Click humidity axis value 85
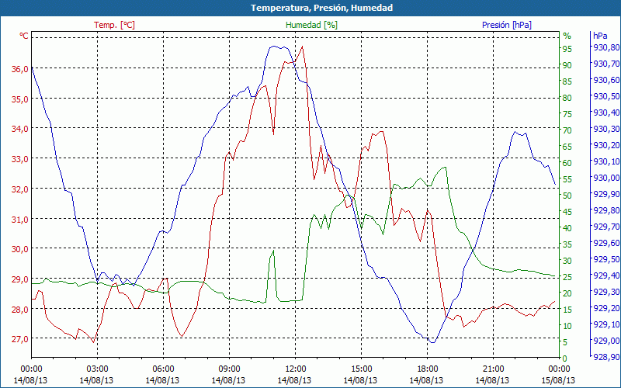The image size is (621, 388). [x=567, y=81]
